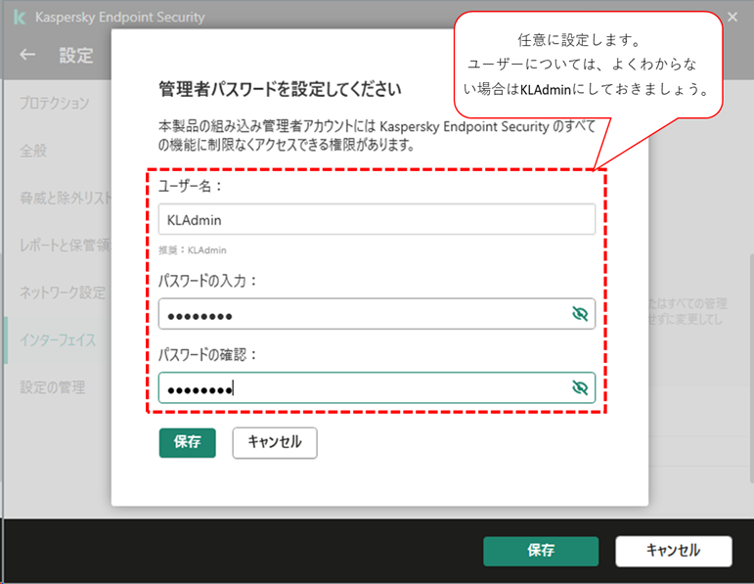754x584 pixels.
Task: Cancel the password dialog with キャンセル button
Action: click(275, 442)
